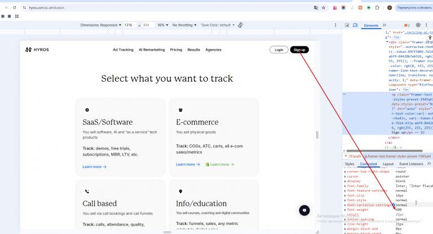
Task: Click the Elements panel horizontal scrollbar
Action: coord(385,151)
